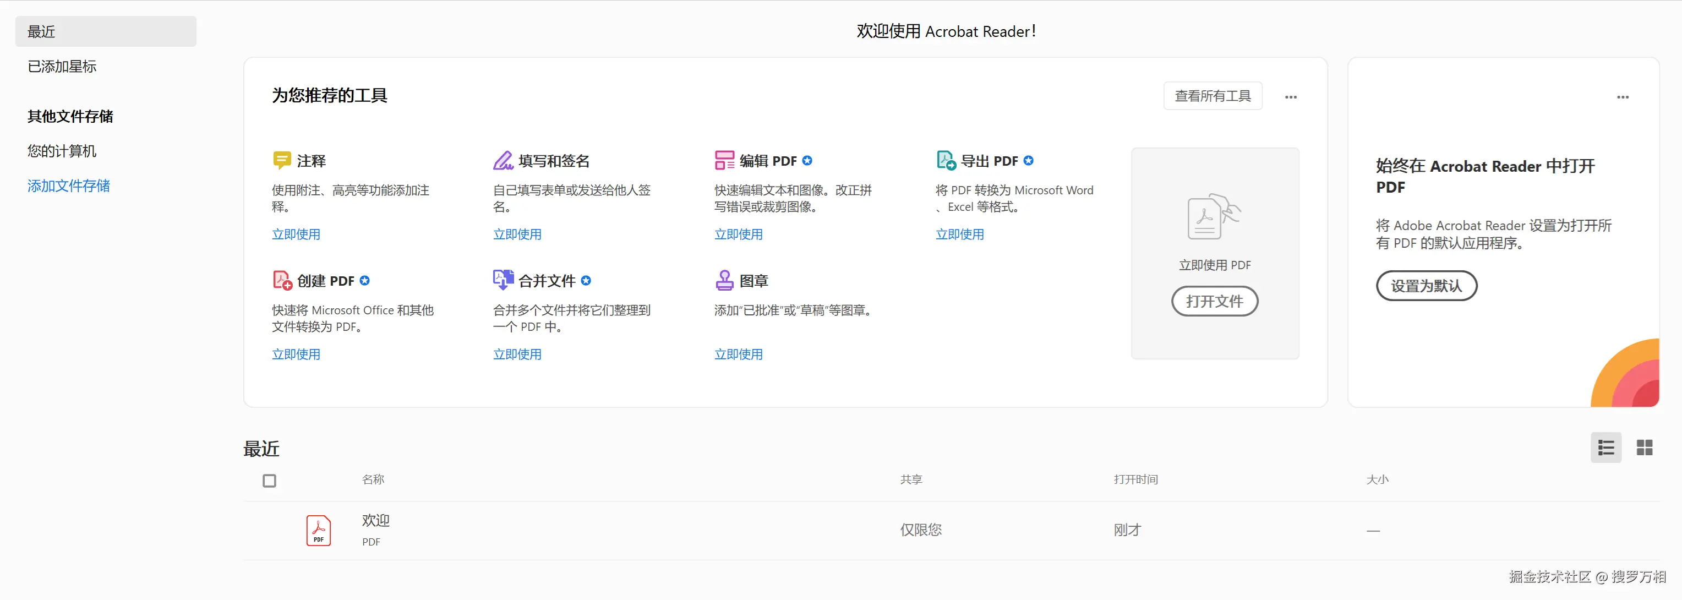
Task: Click the premium star badge beside 编辑 PDF
Action: (x=807, y=161)
